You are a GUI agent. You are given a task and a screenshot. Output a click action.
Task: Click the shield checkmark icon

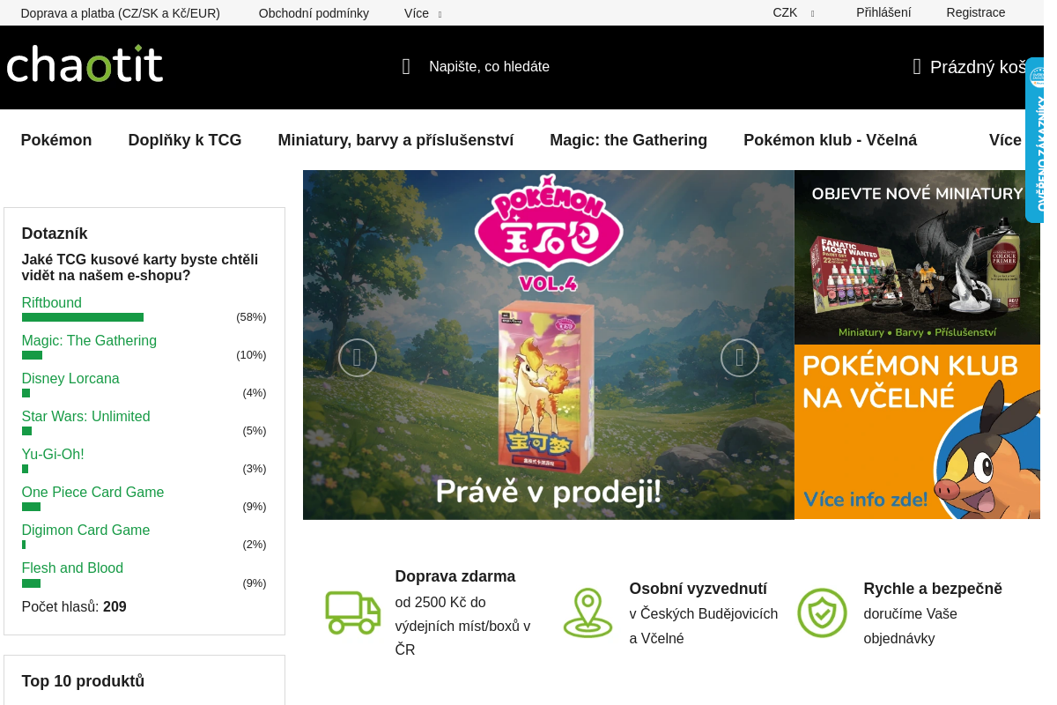pyautogui.click(x=822, y=612)
